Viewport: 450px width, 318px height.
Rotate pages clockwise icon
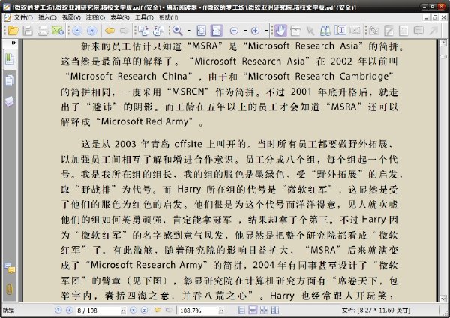pyautogui.click(x=143, y=31)
